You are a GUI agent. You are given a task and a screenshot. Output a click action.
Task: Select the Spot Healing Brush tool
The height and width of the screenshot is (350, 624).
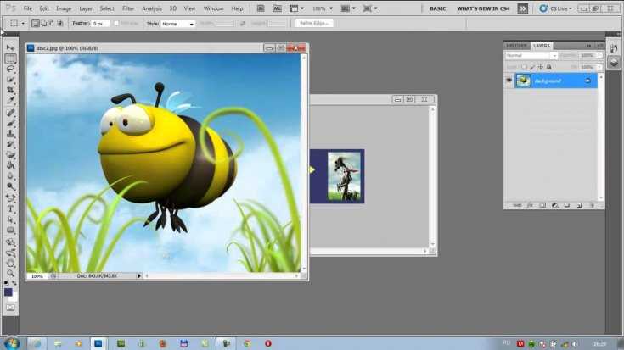click(x=10, y=113)
